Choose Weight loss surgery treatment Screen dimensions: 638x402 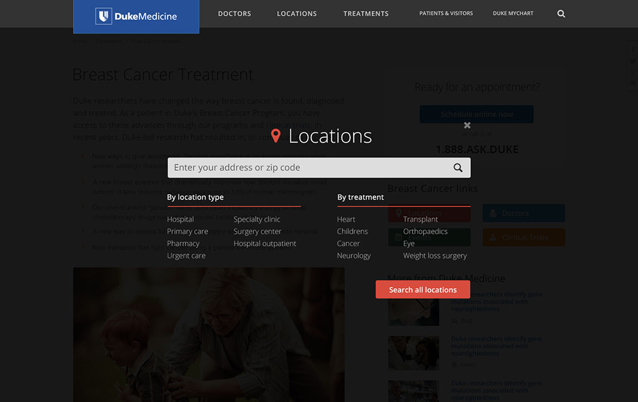435,256
